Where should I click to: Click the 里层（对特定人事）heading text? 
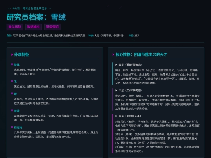pos(130,116)
